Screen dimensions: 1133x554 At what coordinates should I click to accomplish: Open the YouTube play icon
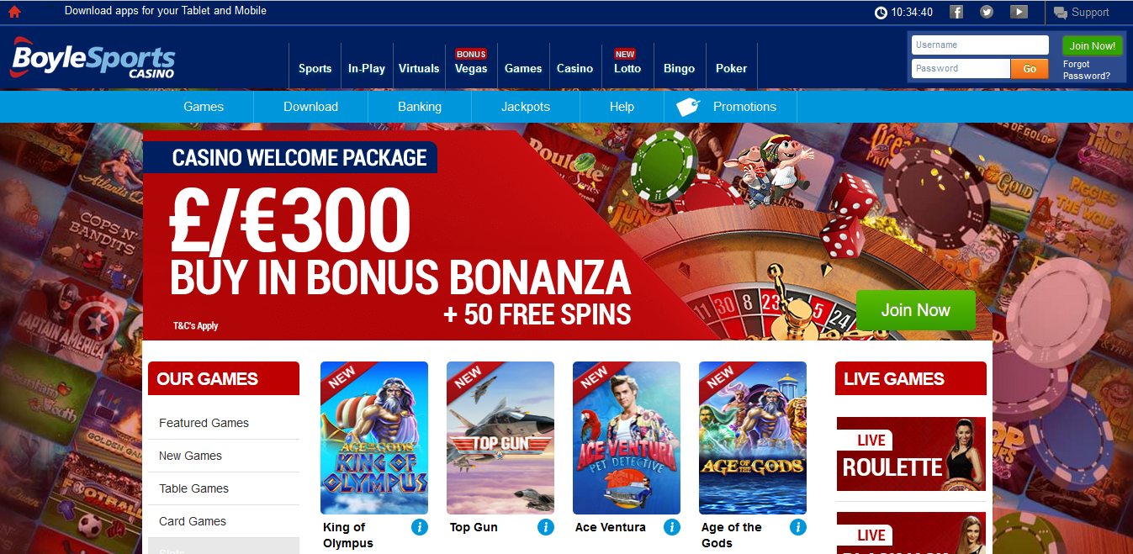1019,12
